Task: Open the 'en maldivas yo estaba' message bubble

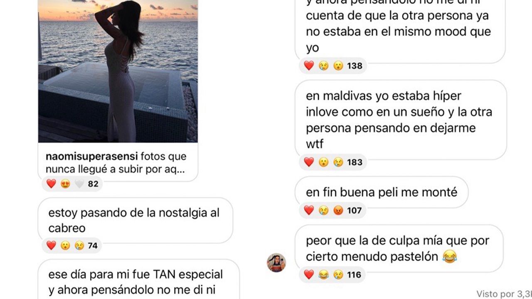Action: click(401, 120)
